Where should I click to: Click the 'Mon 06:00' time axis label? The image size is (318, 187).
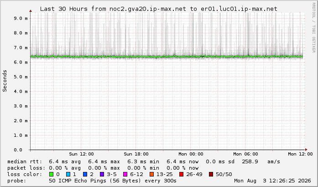coord(245,154)
